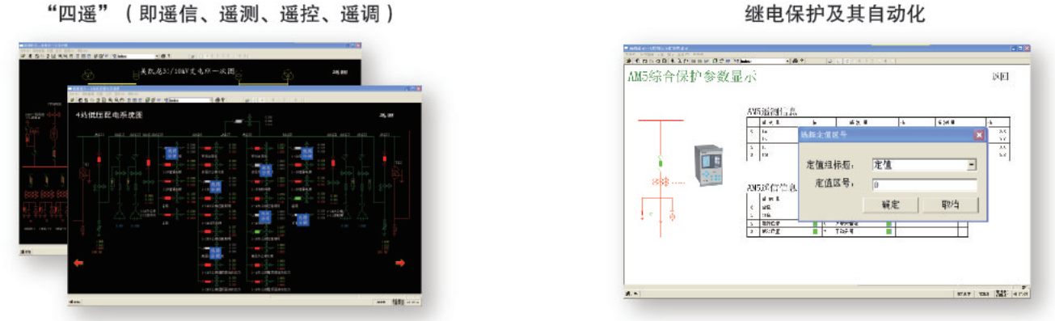This screenshot has width=1055, height=321.
Task: Select the topmost blue breaker block in low-voltage diagram
Action: click(171, 152)
